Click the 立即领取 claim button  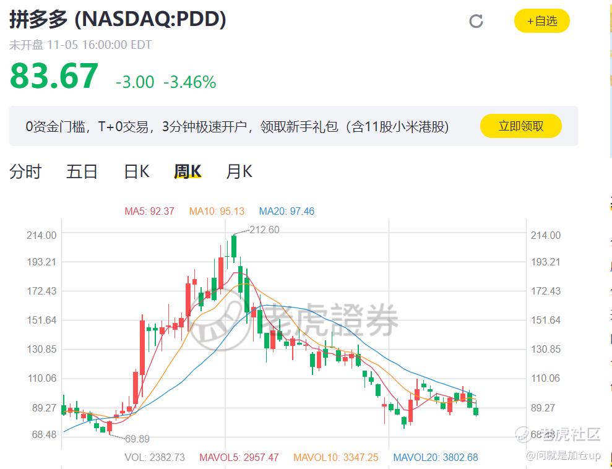(x=520, y=126)
